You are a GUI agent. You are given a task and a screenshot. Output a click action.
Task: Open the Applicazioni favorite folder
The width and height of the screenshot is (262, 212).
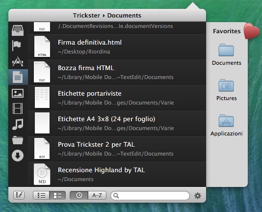226,126
